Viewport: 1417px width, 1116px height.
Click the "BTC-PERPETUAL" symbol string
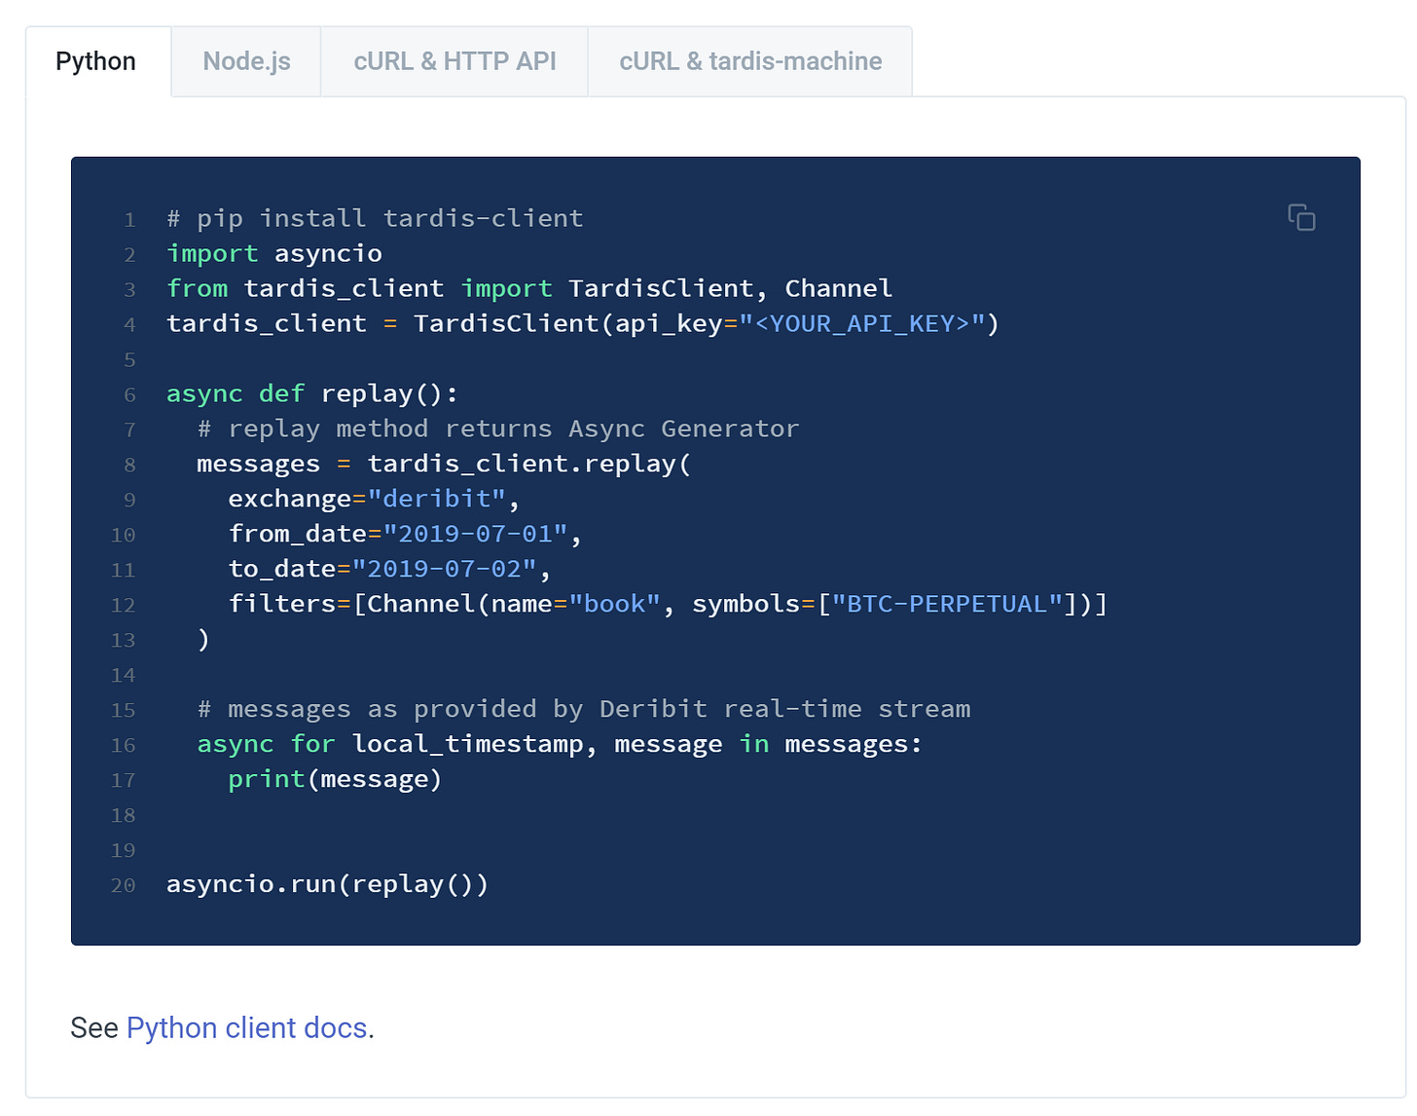click(x=948, y=604)
